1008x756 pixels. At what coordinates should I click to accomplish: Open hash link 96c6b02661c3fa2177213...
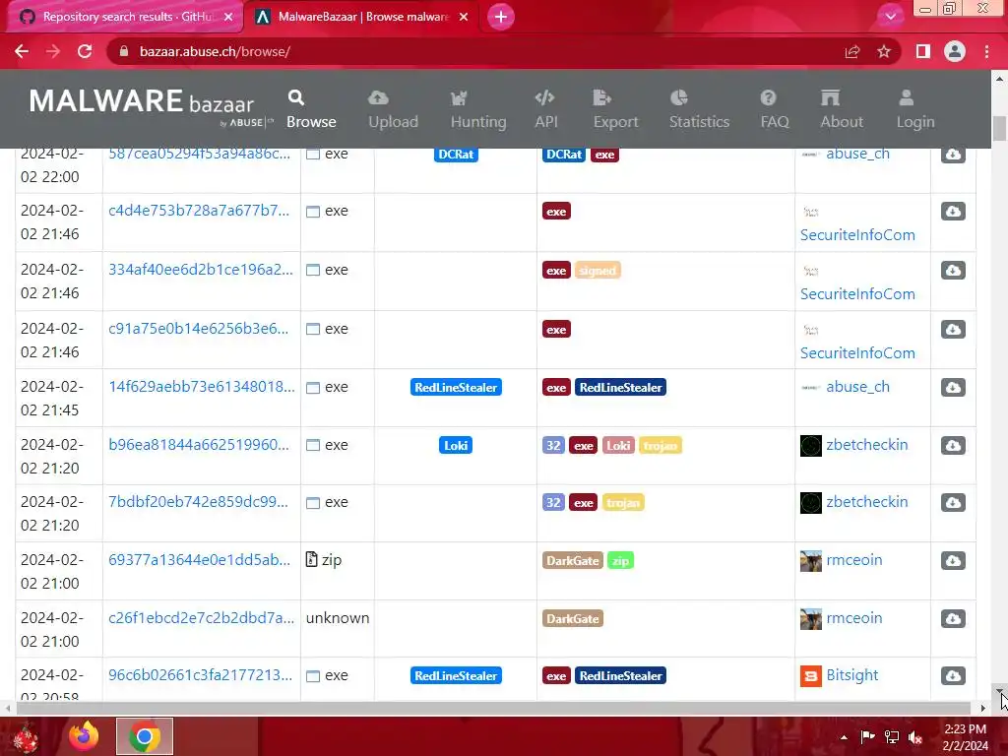tap(200, 675)
